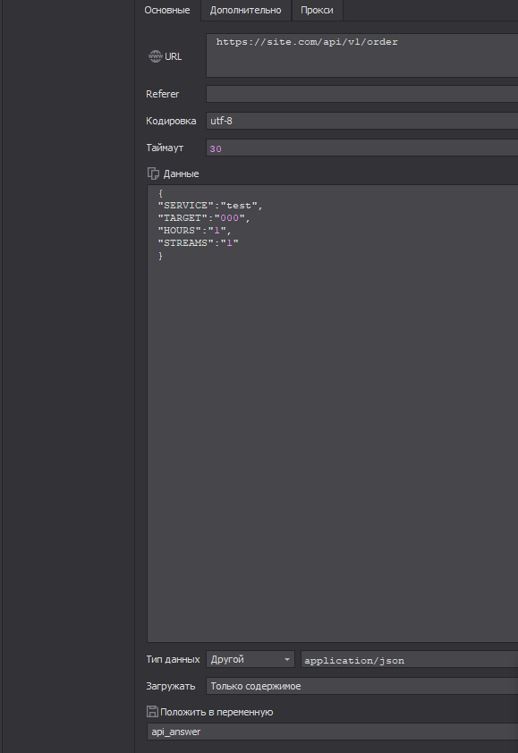This screenshot has width=518, height=753.
Task: Expand the Тип данных dropdown set to Другой
Action: pyautogui.click(x=251, y=659)
